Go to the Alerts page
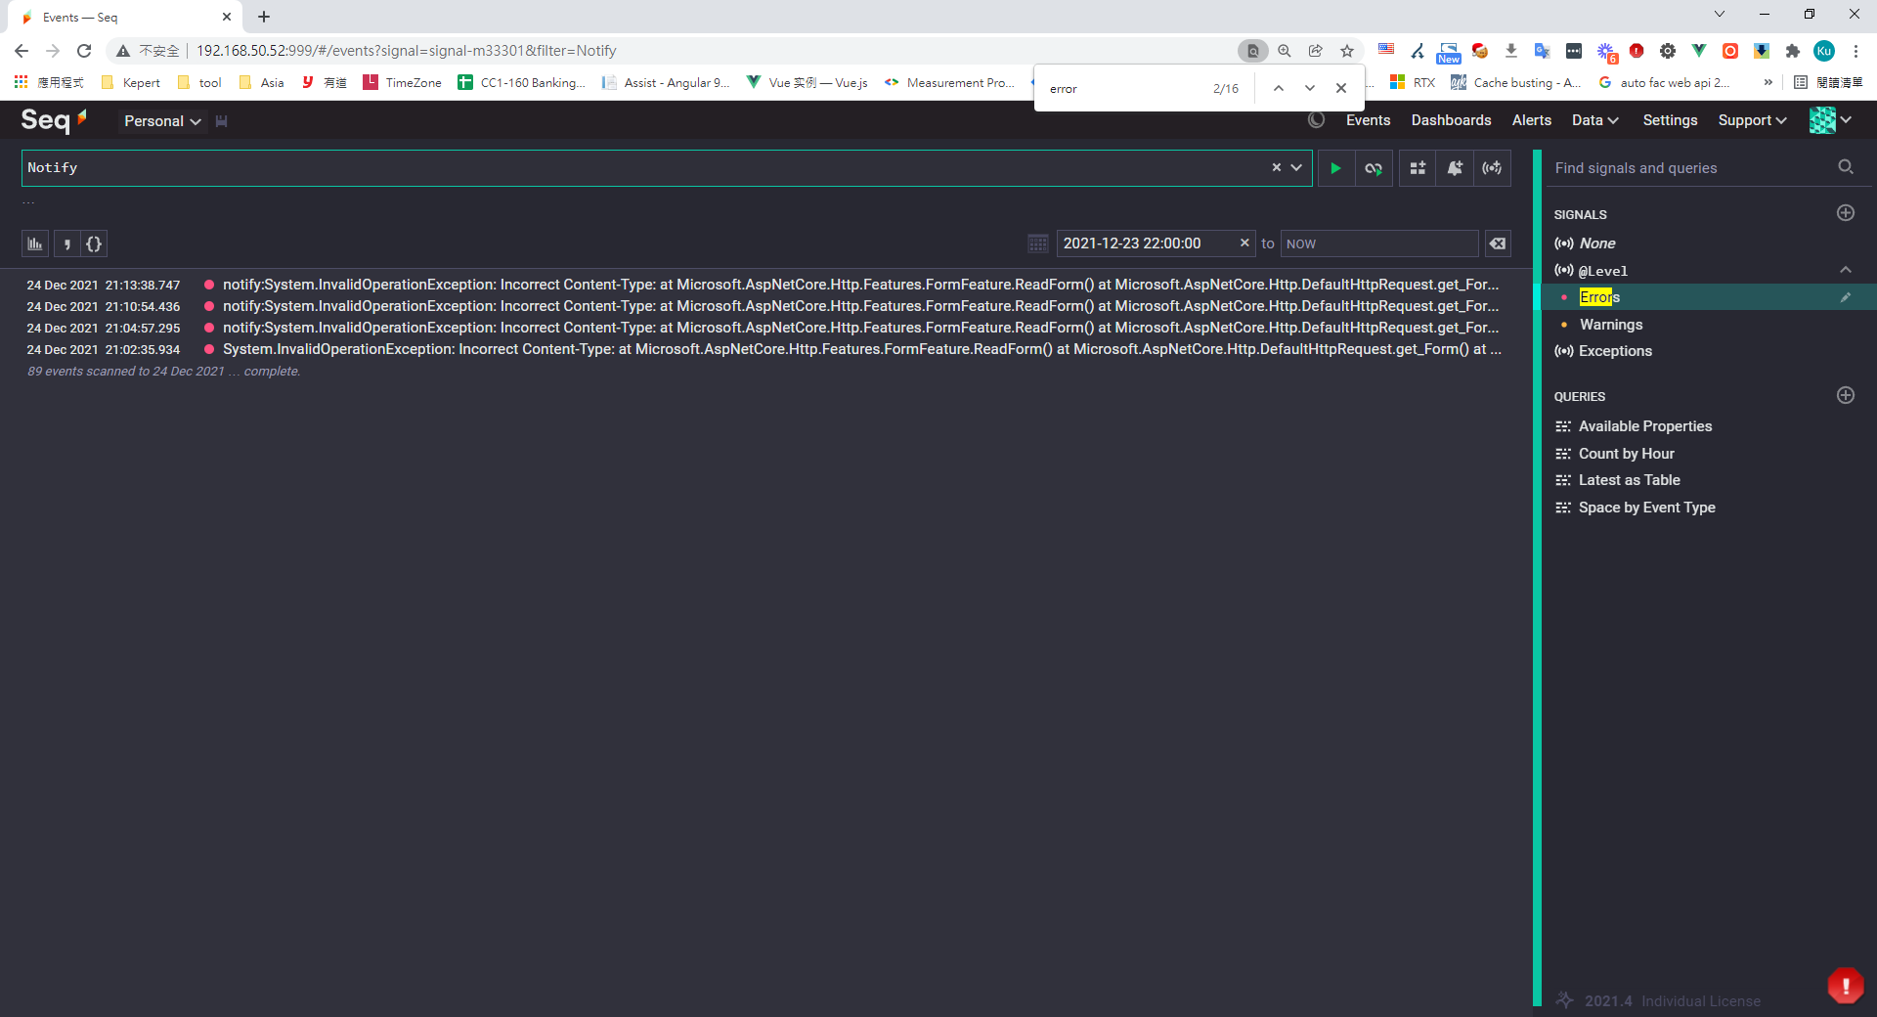The image size is (1877, 1017). coord(1531,120)
